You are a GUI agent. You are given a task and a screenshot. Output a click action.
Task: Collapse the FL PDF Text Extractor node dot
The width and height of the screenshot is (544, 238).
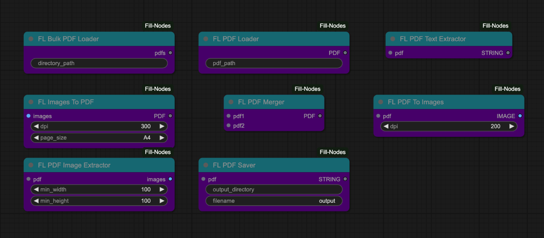point(393,39)
